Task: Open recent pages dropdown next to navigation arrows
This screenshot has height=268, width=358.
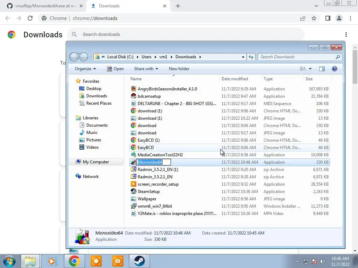Action: click(91, 57)
